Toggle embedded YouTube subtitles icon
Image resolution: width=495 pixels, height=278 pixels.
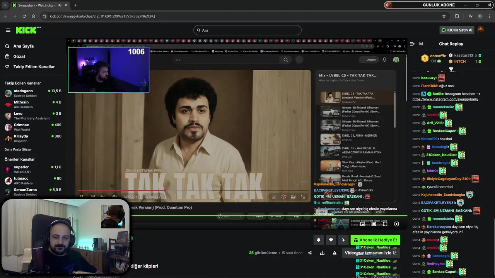tap(274, 197)
